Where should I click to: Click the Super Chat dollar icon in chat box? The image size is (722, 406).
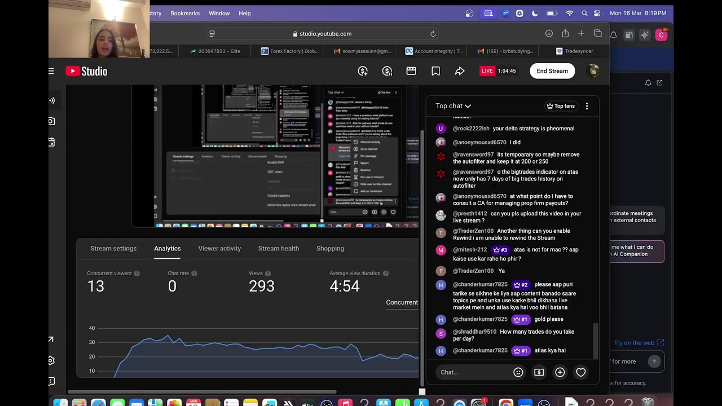[x=539, y=372]
